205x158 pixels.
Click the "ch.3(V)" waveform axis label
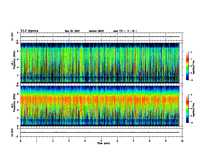click(x=12, y=132)
